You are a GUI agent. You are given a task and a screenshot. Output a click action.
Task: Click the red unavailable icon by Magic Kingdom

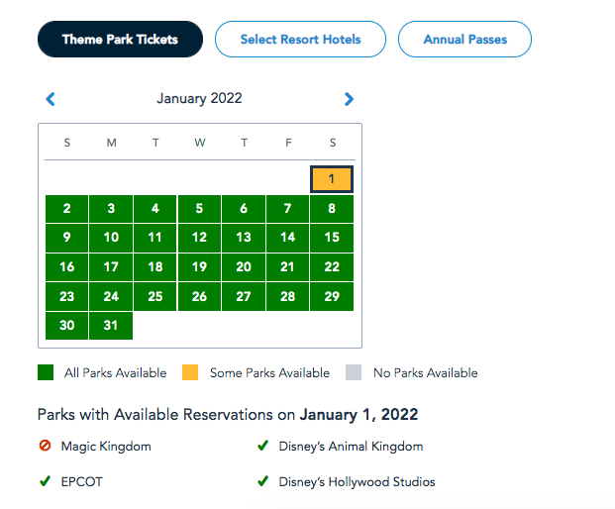(46, 446)
